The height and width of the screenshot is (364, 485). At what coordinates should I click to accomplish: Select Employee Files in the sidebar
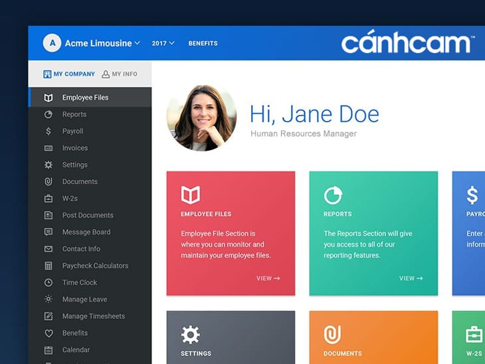click(90, 98)
